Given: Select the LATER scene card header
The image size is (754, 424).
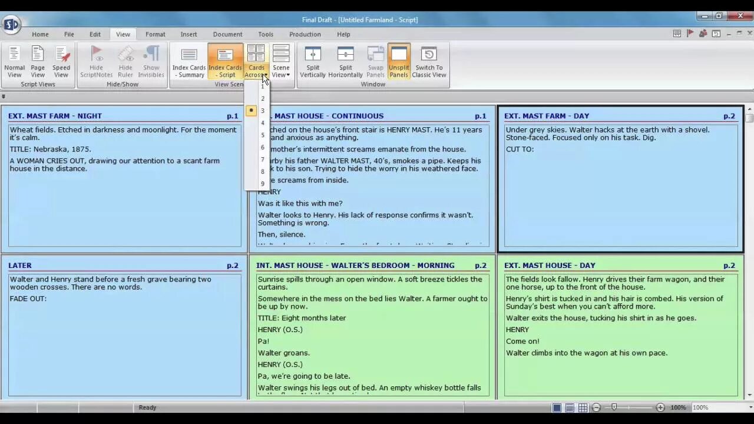Looking at the screenshot, I should click(20, 266).
